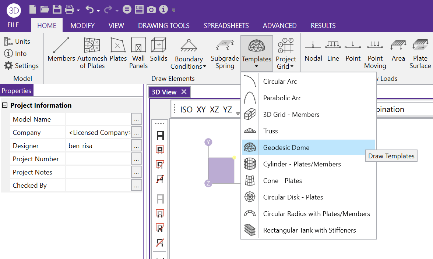Click the Automesh of Plates icon
This screenshot has width=433, height=259.
(x=92, y=53)
